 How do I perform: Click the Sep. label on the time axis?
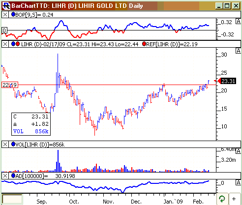click(x=42, y=202)
